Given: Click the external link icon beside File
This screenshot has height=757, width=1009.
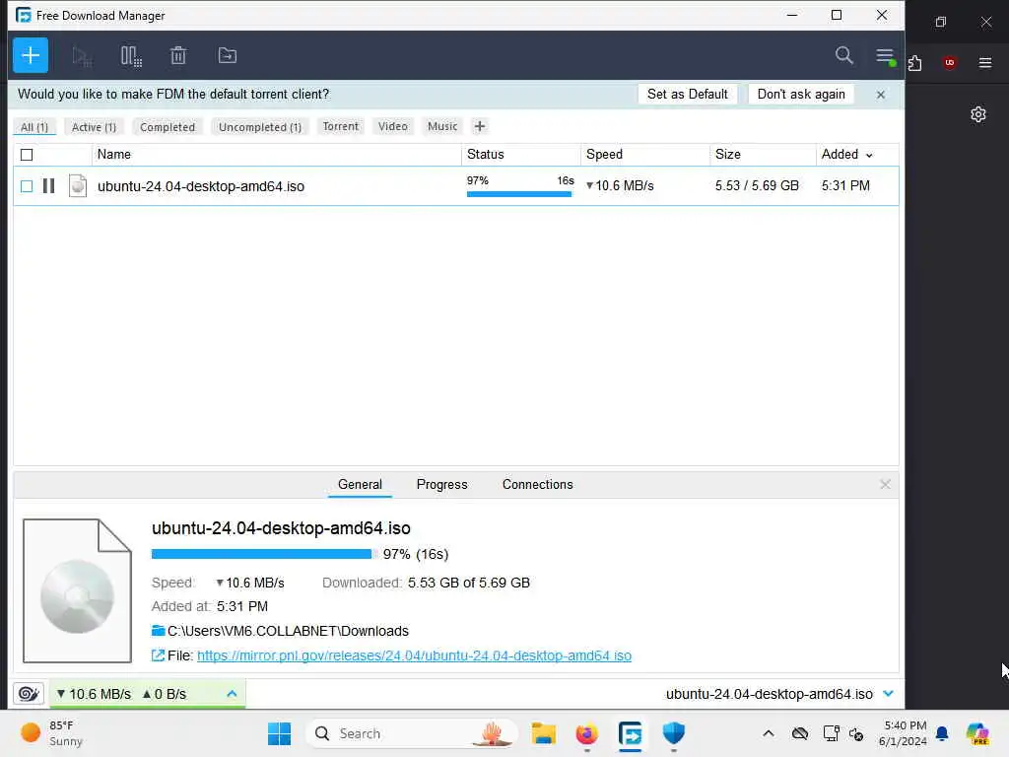Looking at the screenshot, I should [158, 655].
